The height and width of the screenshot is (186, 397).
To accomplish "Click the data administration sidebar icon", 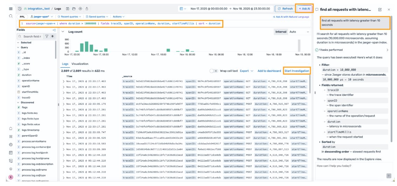I will (11, 161).
